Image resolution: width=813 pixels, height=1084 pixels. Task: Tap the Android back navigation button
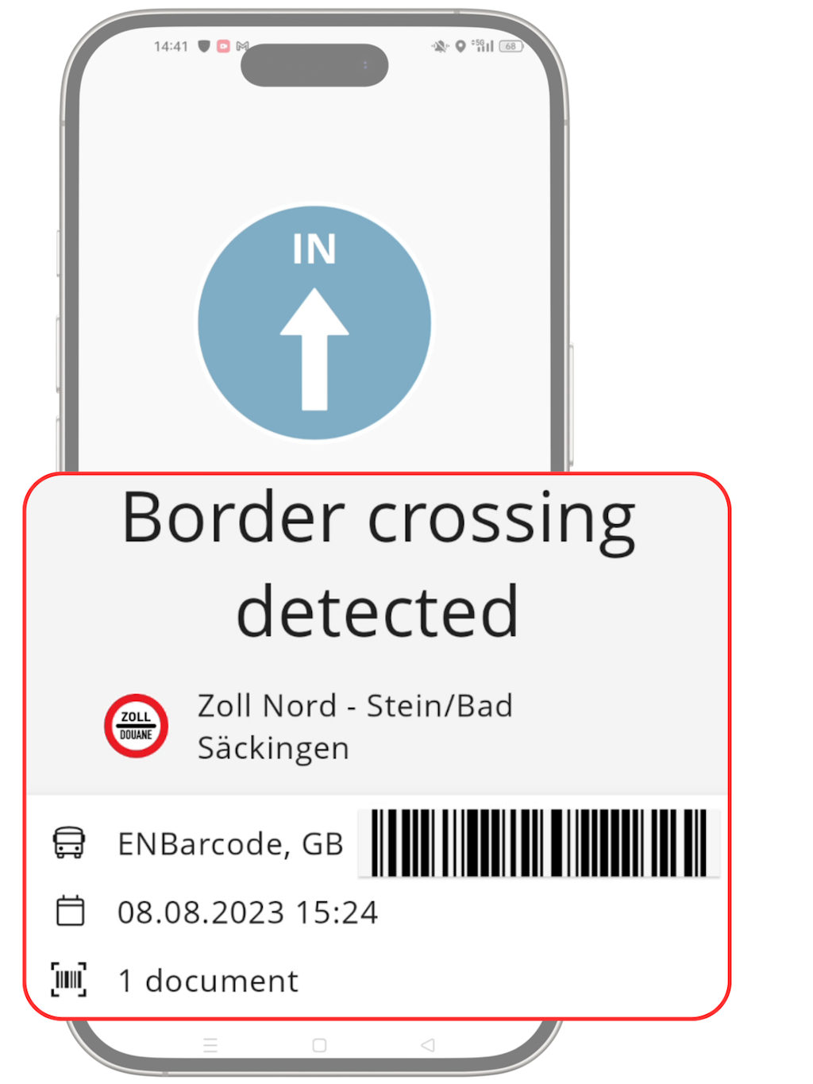(428, 1045)
